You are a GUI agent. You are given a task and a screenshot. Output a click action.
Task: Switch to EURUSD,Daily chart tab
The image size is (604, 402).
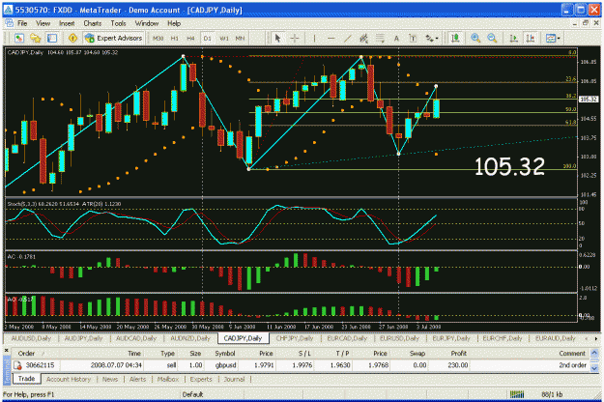coord(399,338)
